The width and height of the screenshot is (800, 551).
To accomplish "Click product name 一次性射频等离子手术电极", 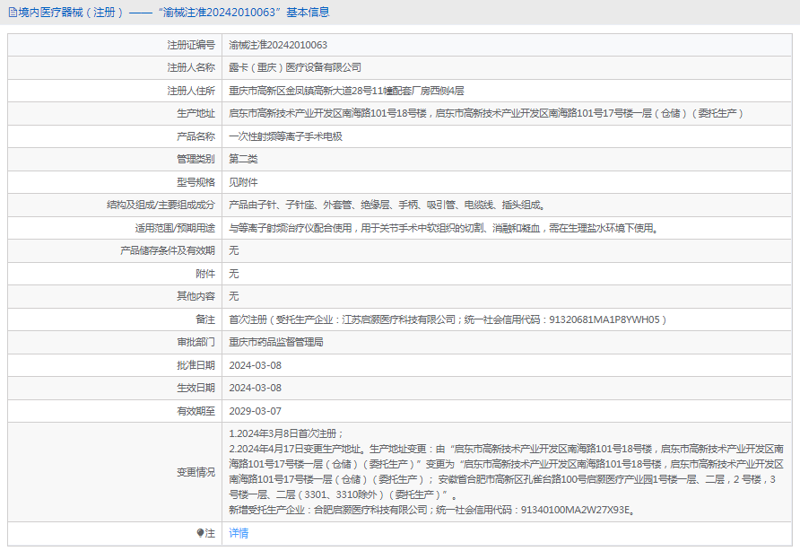I will 285,136.
